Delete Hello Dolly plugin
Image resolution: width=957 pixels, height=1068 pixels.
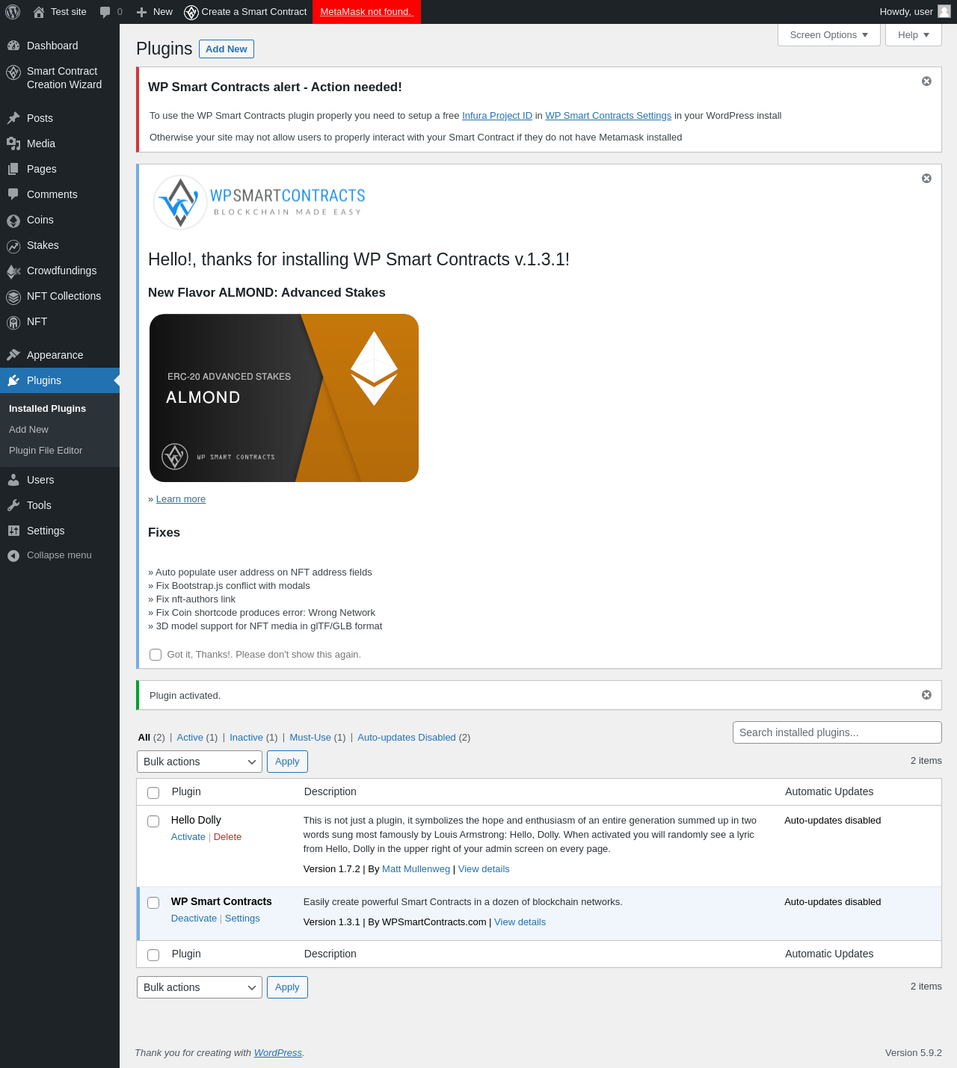coord(227,837)
